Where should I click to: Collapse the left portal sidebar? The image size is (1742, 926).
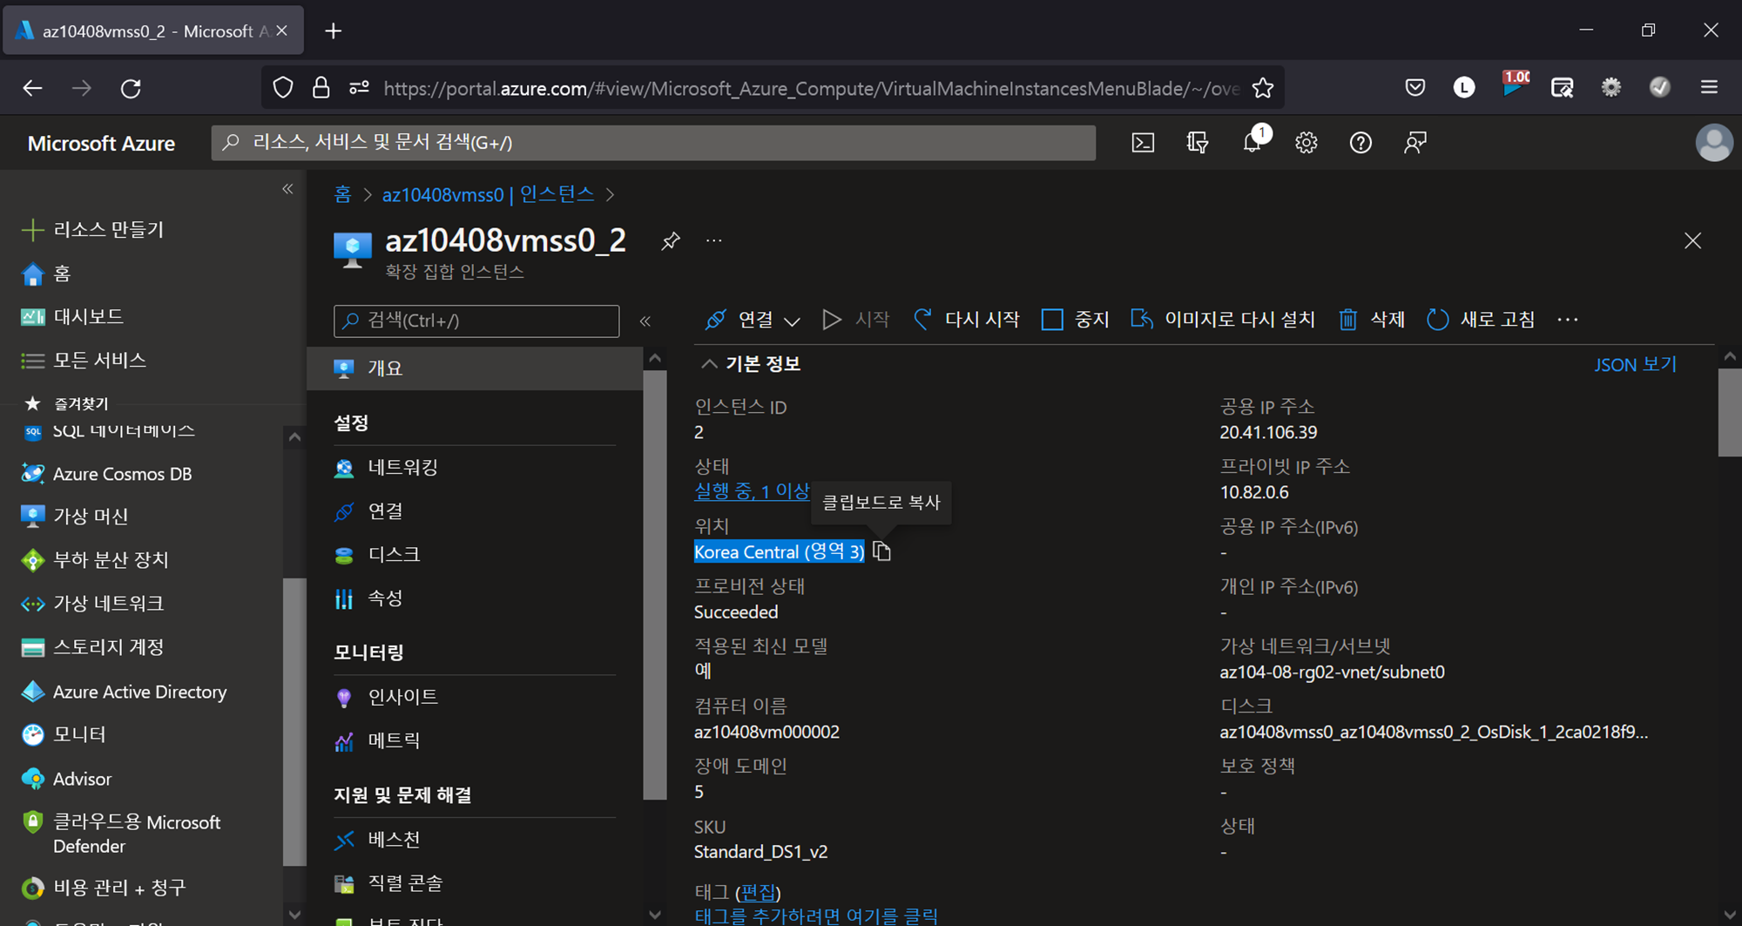point(287,189)
